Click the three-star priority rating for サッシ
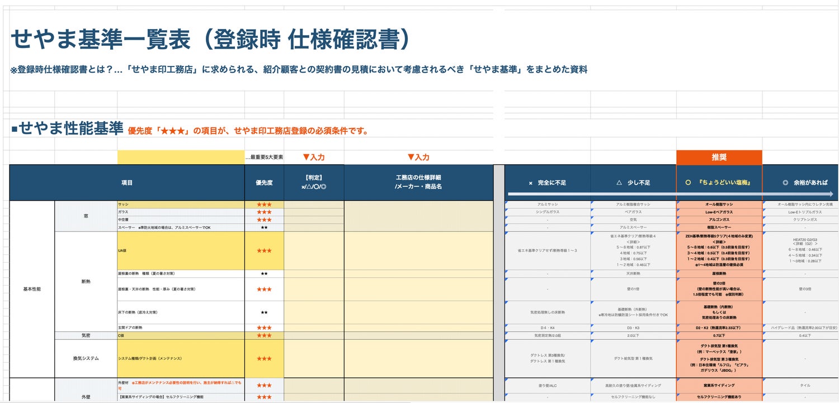The image size is (839, 403). click(264, 205)
